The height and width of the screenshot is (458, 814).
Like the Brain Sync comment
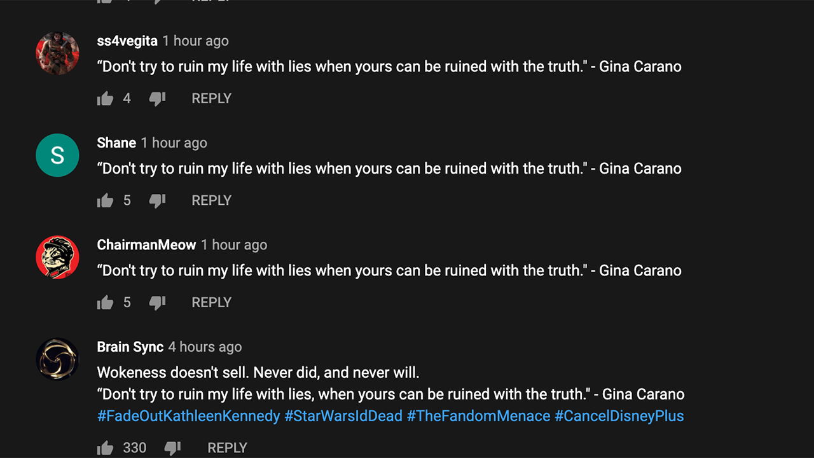click(x=105, y=448)
